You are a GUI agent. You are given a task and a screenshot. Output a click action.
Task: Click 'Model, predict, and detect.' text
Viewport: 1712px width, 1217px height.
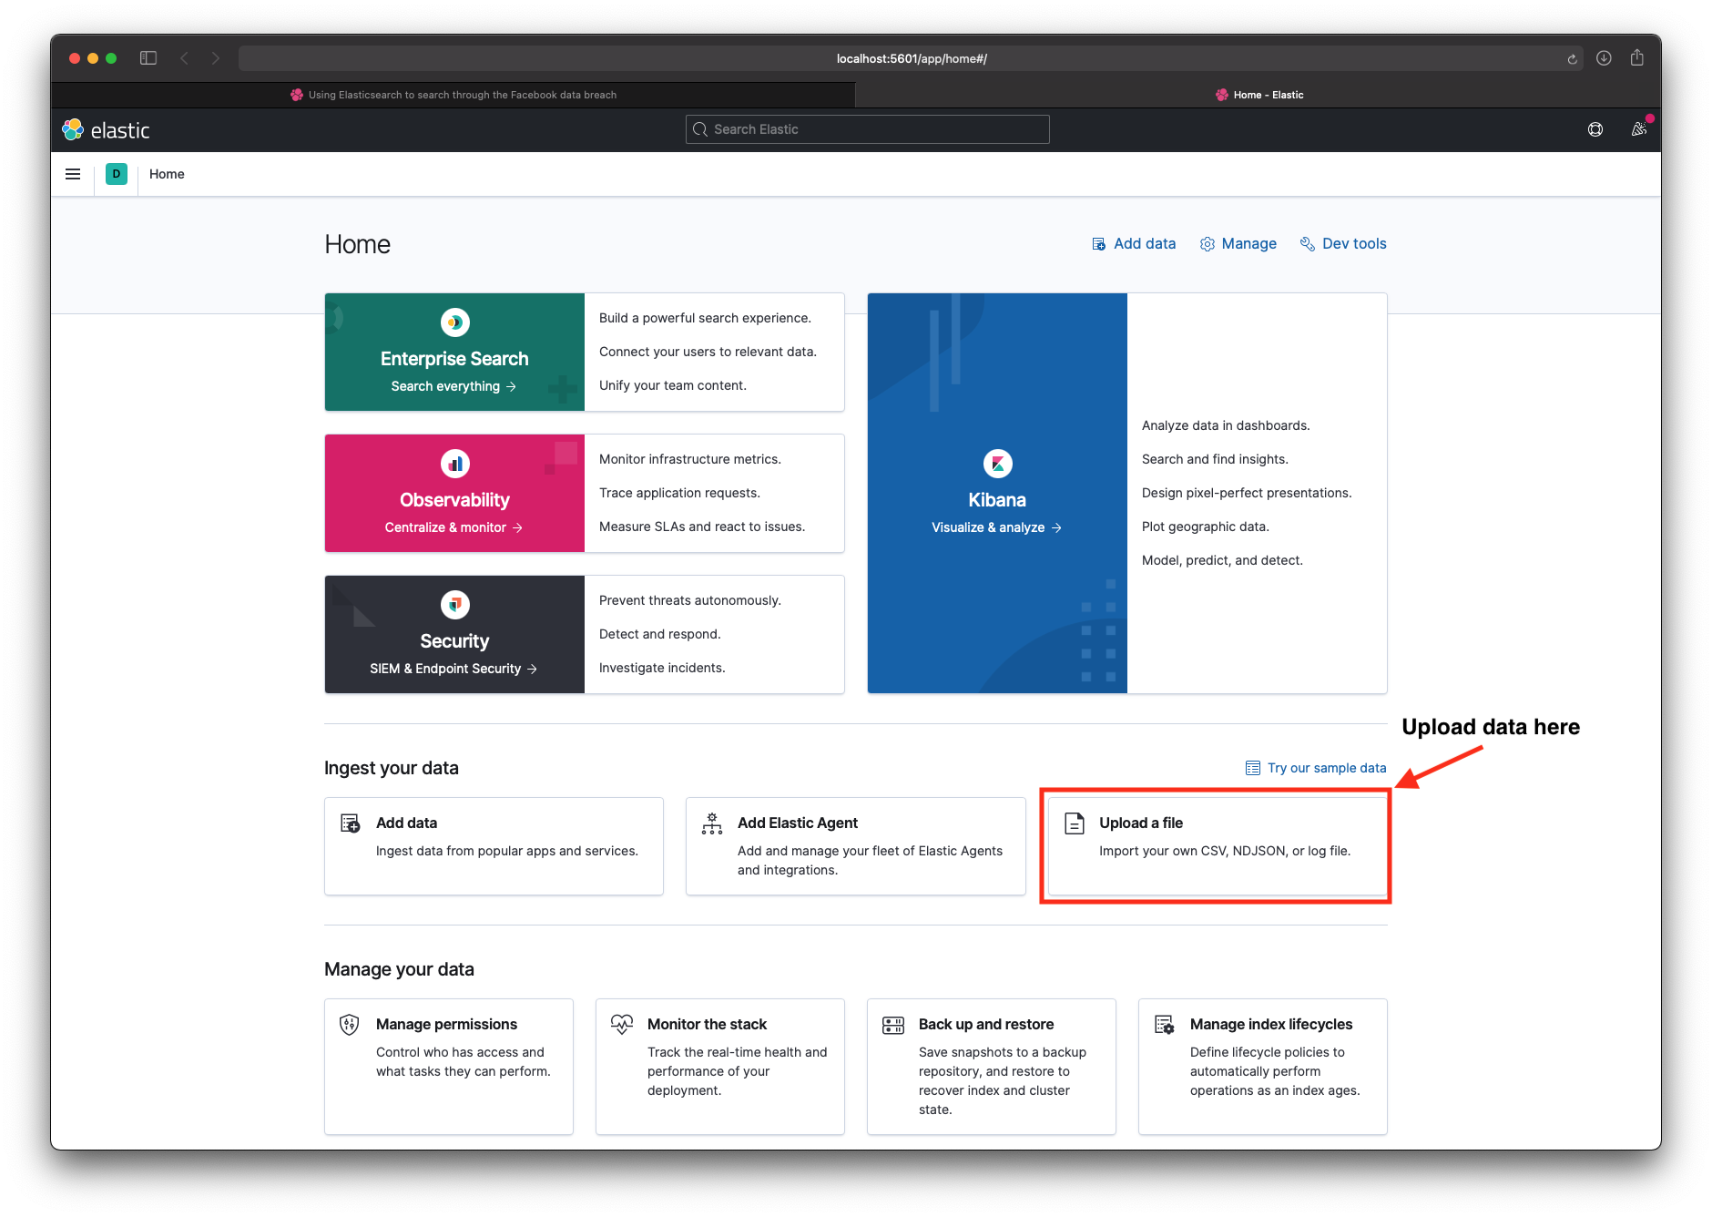pos(1222,560)
